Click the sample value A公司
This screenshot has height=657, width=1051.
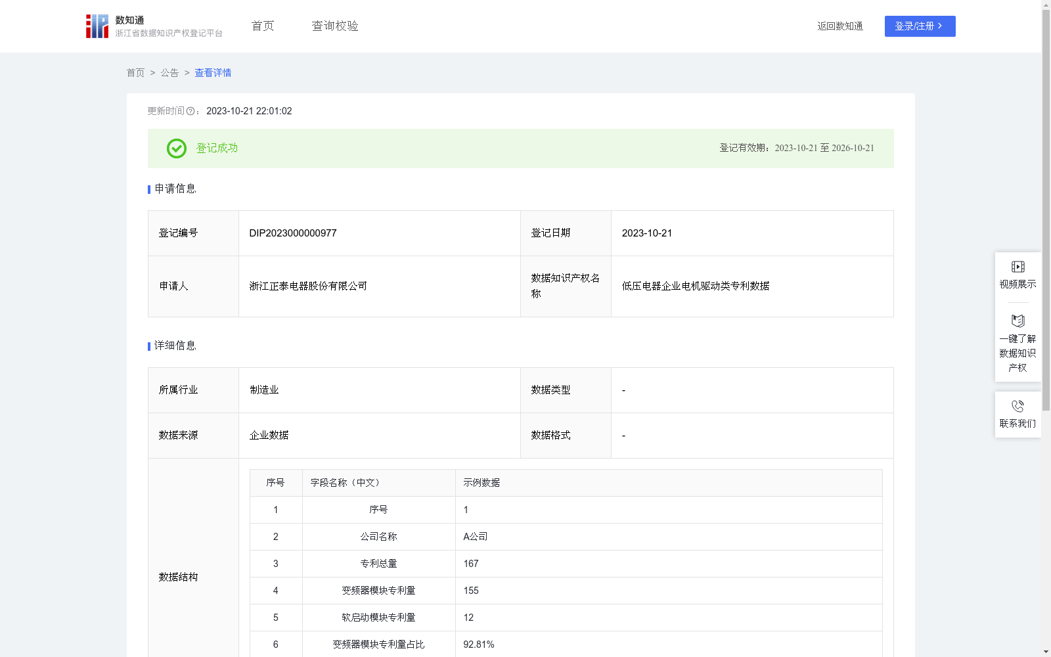click(x=476, y=537)
